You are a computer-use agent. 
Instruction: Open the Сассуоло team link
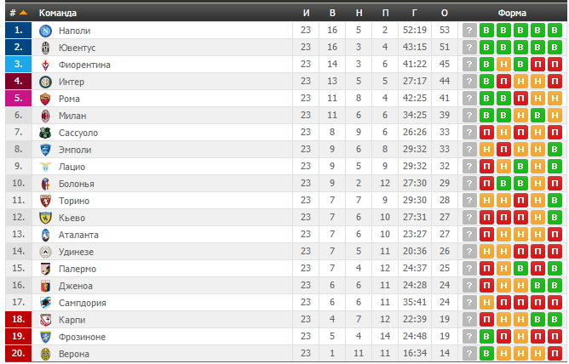[78, 133]
